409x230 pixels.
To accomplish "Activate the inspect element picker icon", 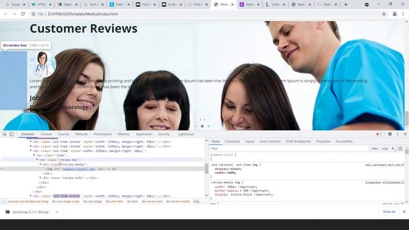I will click(4, 134).
